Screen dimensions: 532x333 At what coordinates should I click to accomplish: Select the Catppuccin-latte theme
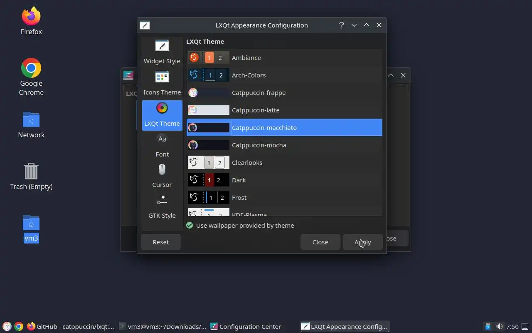pos(284,110)
